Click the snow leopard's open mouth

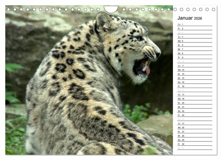[x=142, y=67]
